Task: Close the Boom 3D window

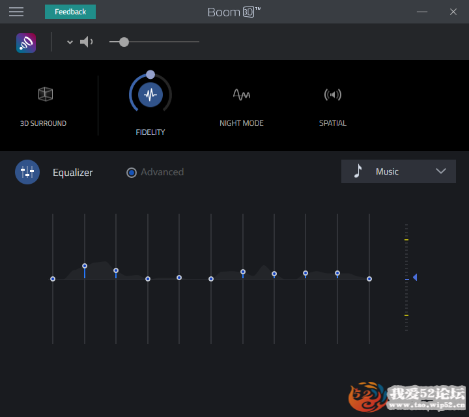Action: pos(453,12)
